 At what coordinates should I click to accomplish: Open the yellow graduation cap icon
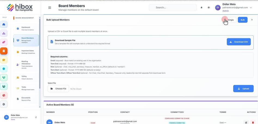pyautogui.click(x=4, y=60)
